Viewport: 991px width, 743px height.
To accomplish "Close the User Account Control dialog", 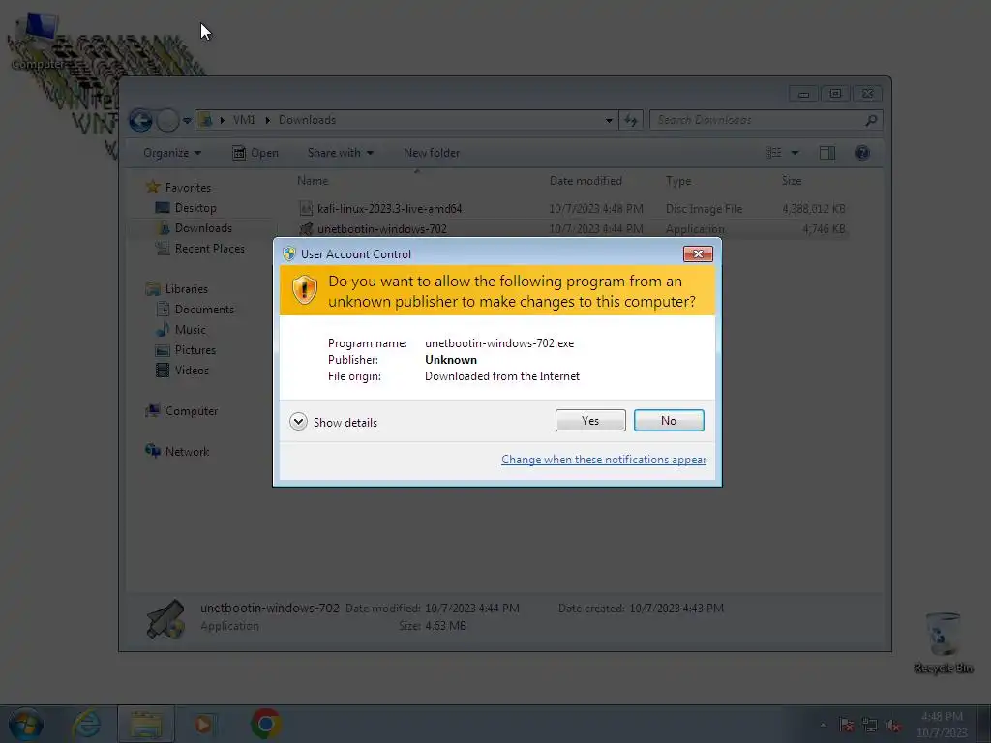I will click(x=698, y=254).
